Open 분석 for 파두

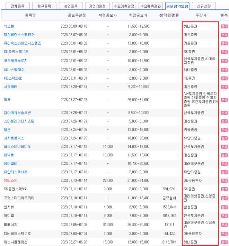tap(224, 100)
